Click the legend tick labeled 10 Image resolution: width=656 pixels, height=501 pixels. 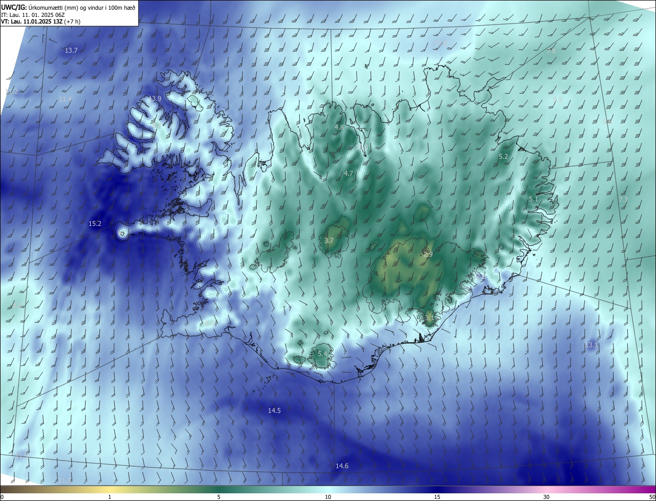coord(328,497)
